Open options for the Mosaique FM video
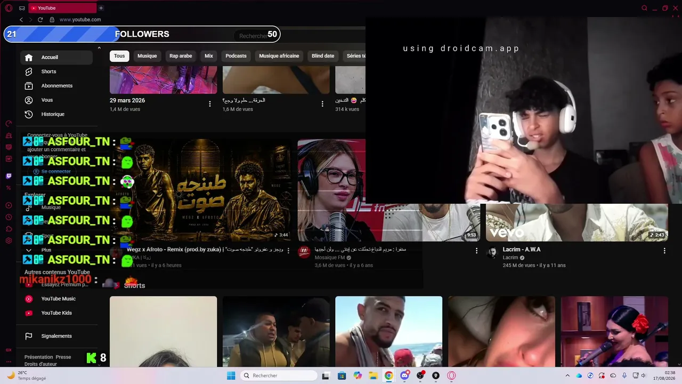This screenshot has height=384, width=682. click(477, 250)
